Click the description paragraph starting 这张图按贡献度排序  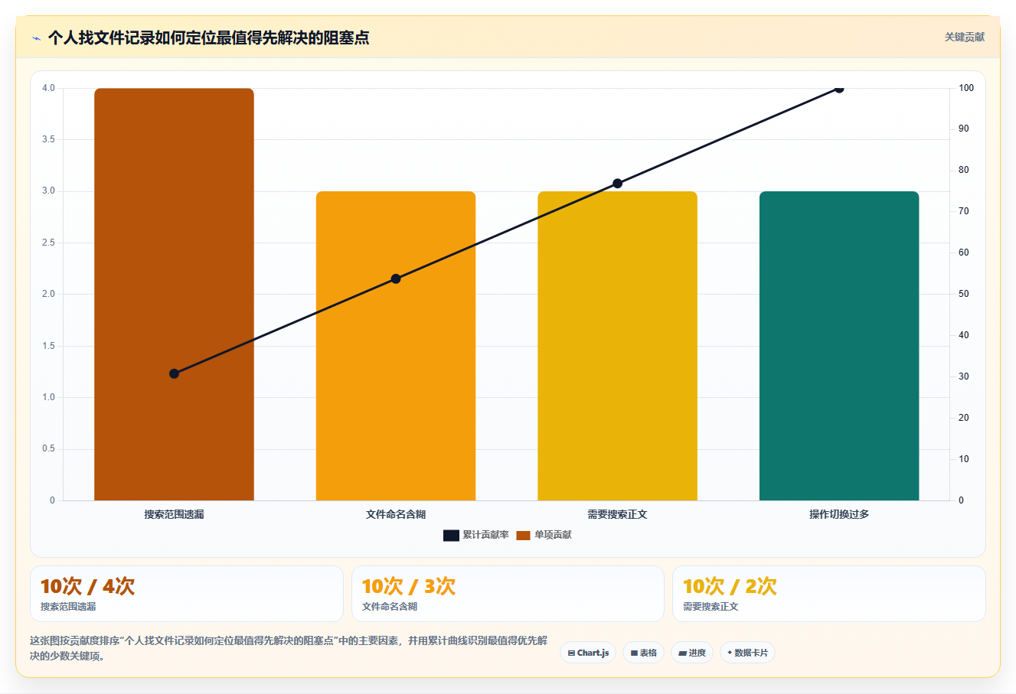click(289, 648)
